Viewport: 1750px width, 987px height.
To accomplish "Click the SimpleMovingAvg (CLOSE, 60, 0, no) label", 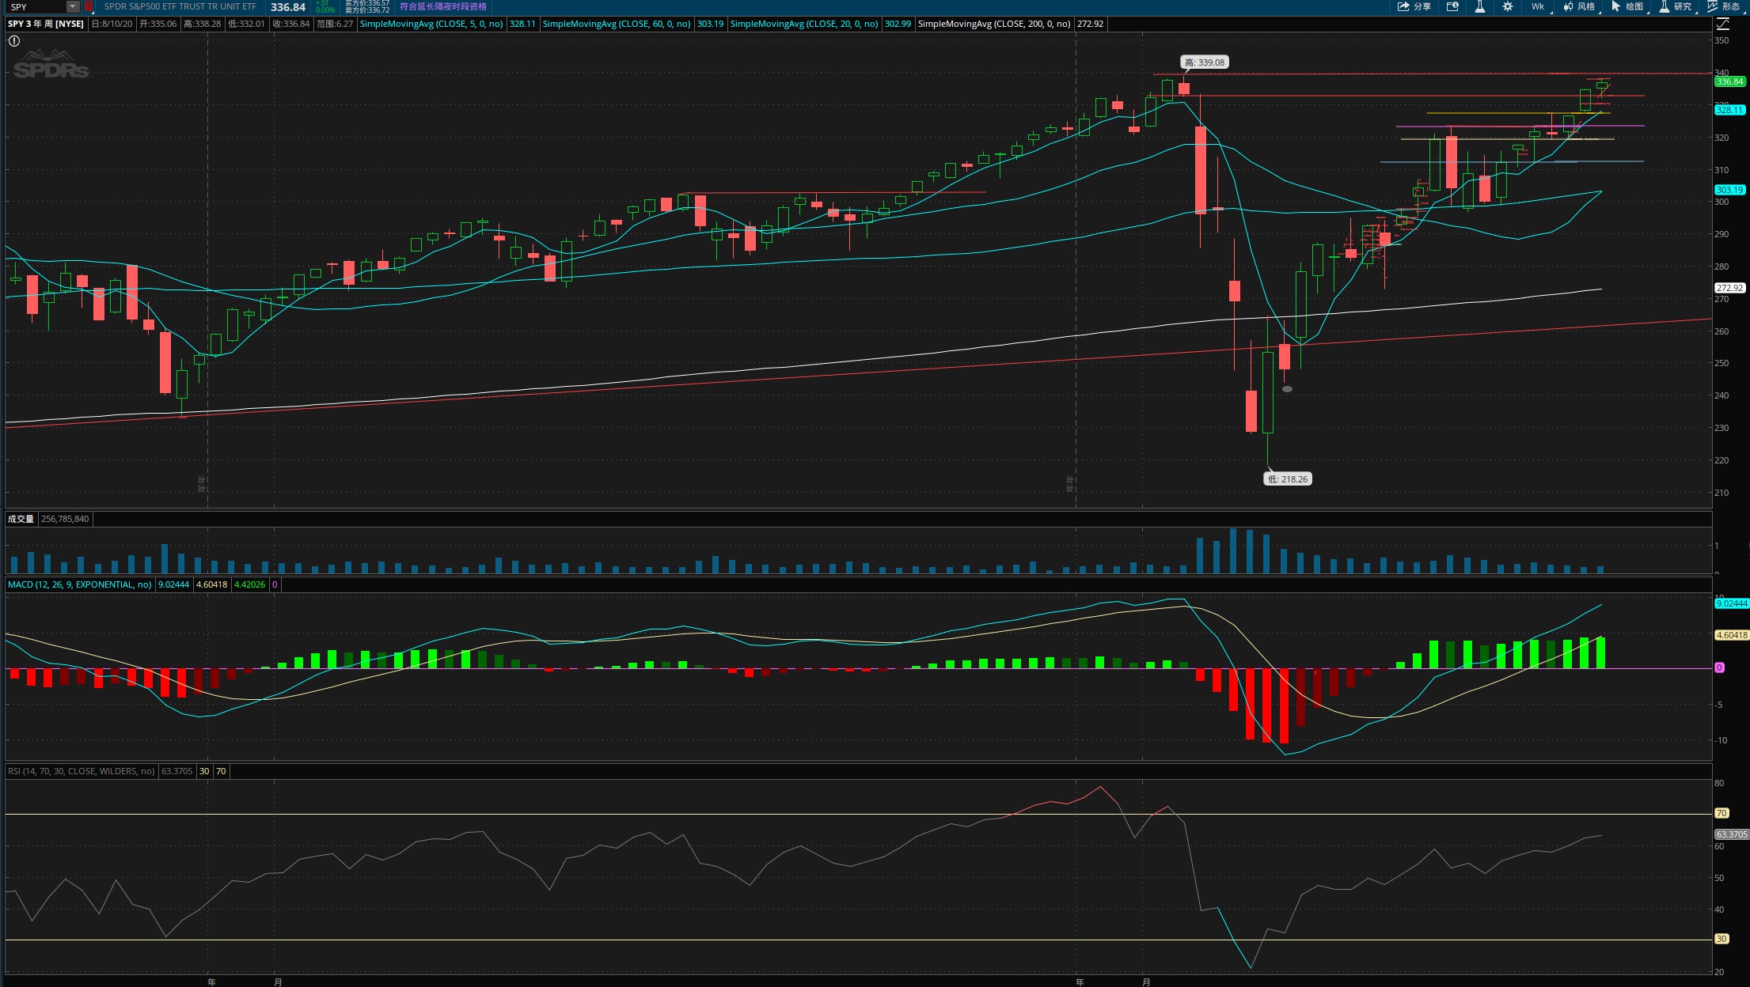I will [x=617, y=24].
